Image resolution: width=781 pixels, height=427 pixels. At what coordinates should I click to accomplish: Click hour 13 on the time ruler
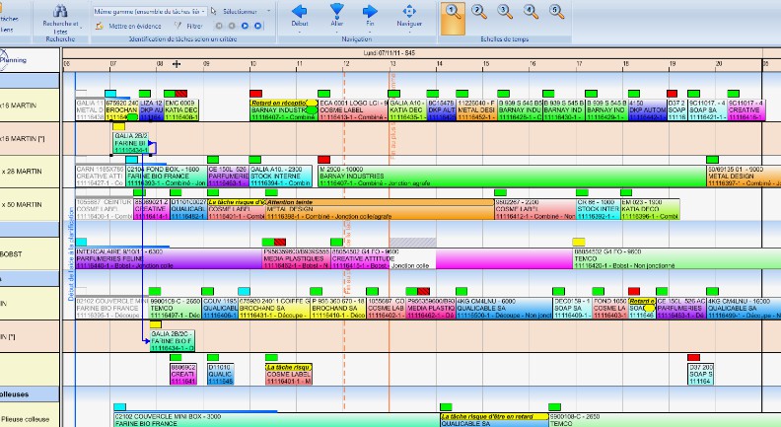pyautogui.click(x=393, y=64)
